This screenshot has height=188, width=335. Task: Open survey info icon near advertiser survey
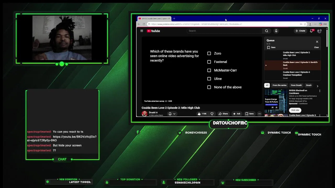(x=166, y=101)
